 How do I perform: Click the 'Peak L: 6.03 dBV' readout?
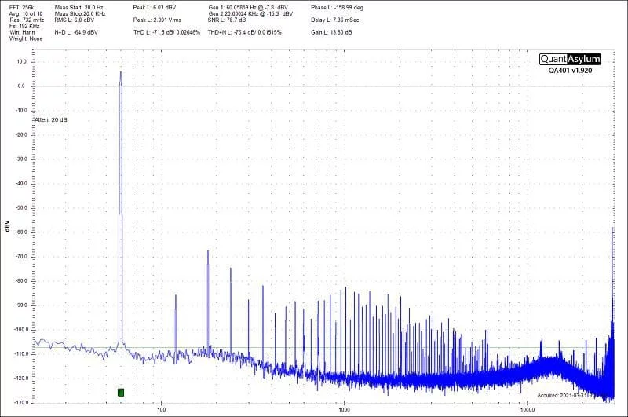(155, 8)
